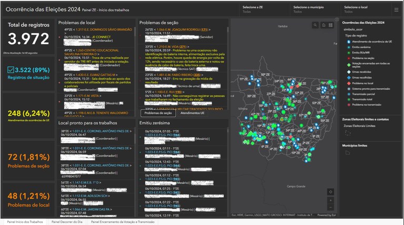This screenshot has width=404, height=225.
Task: Click the 1.317-E.E. Domingos Sávio Brandão link
Action: pos(100,29)
